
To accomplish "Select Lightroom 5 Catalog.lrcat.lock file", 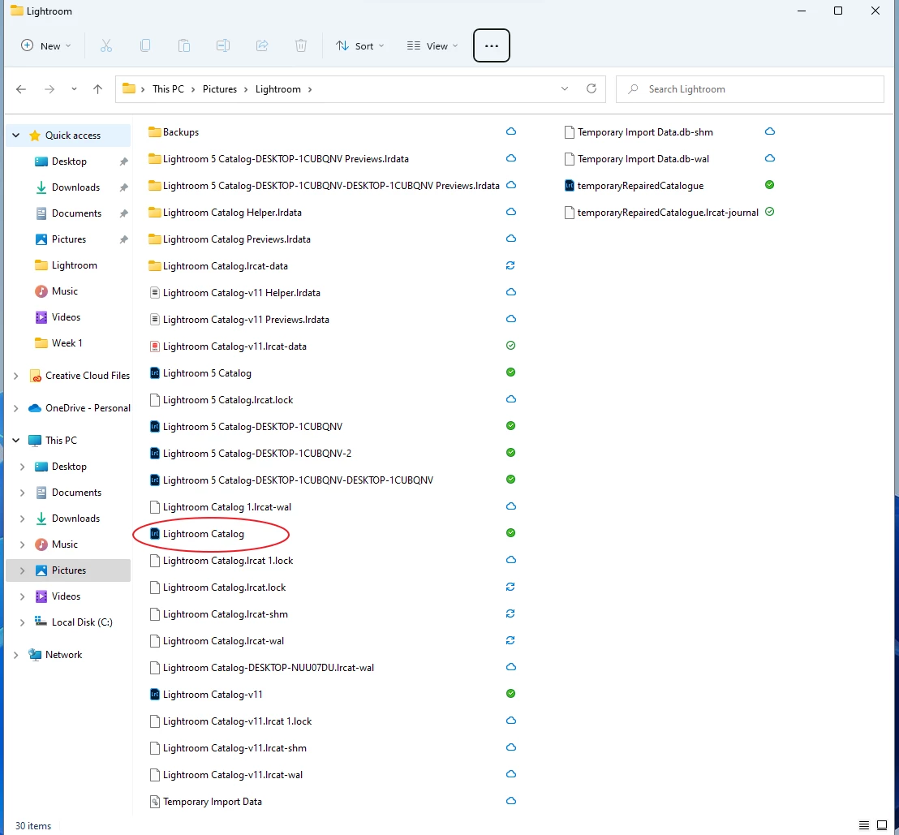I will tap(228, 400).
